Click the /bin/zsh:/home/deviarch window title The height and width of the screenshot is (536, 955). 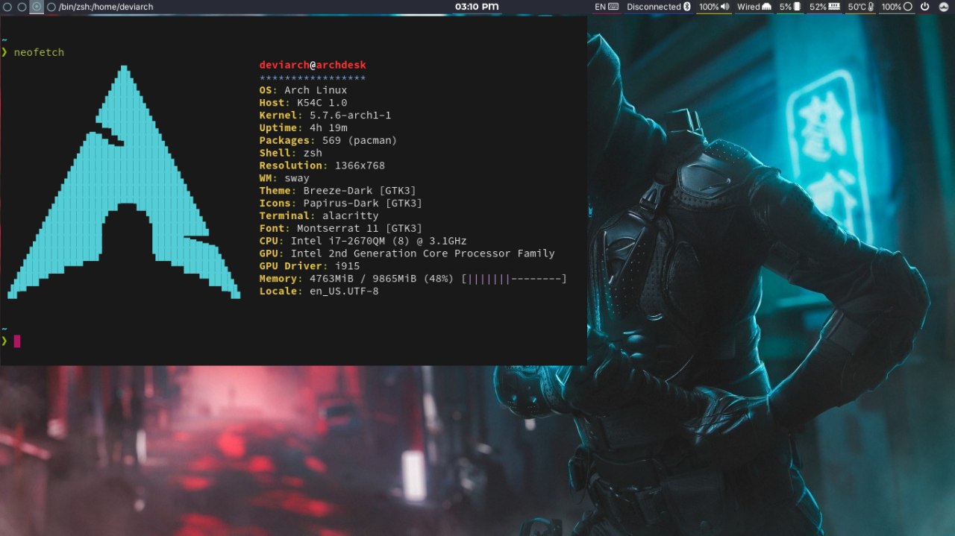coord(106,7)
